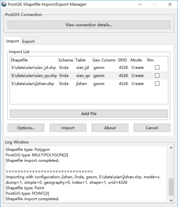Click log line Shapefile type: Polygon
The image size is (178, 207).
pyautogui.click(x=28, y=150)
